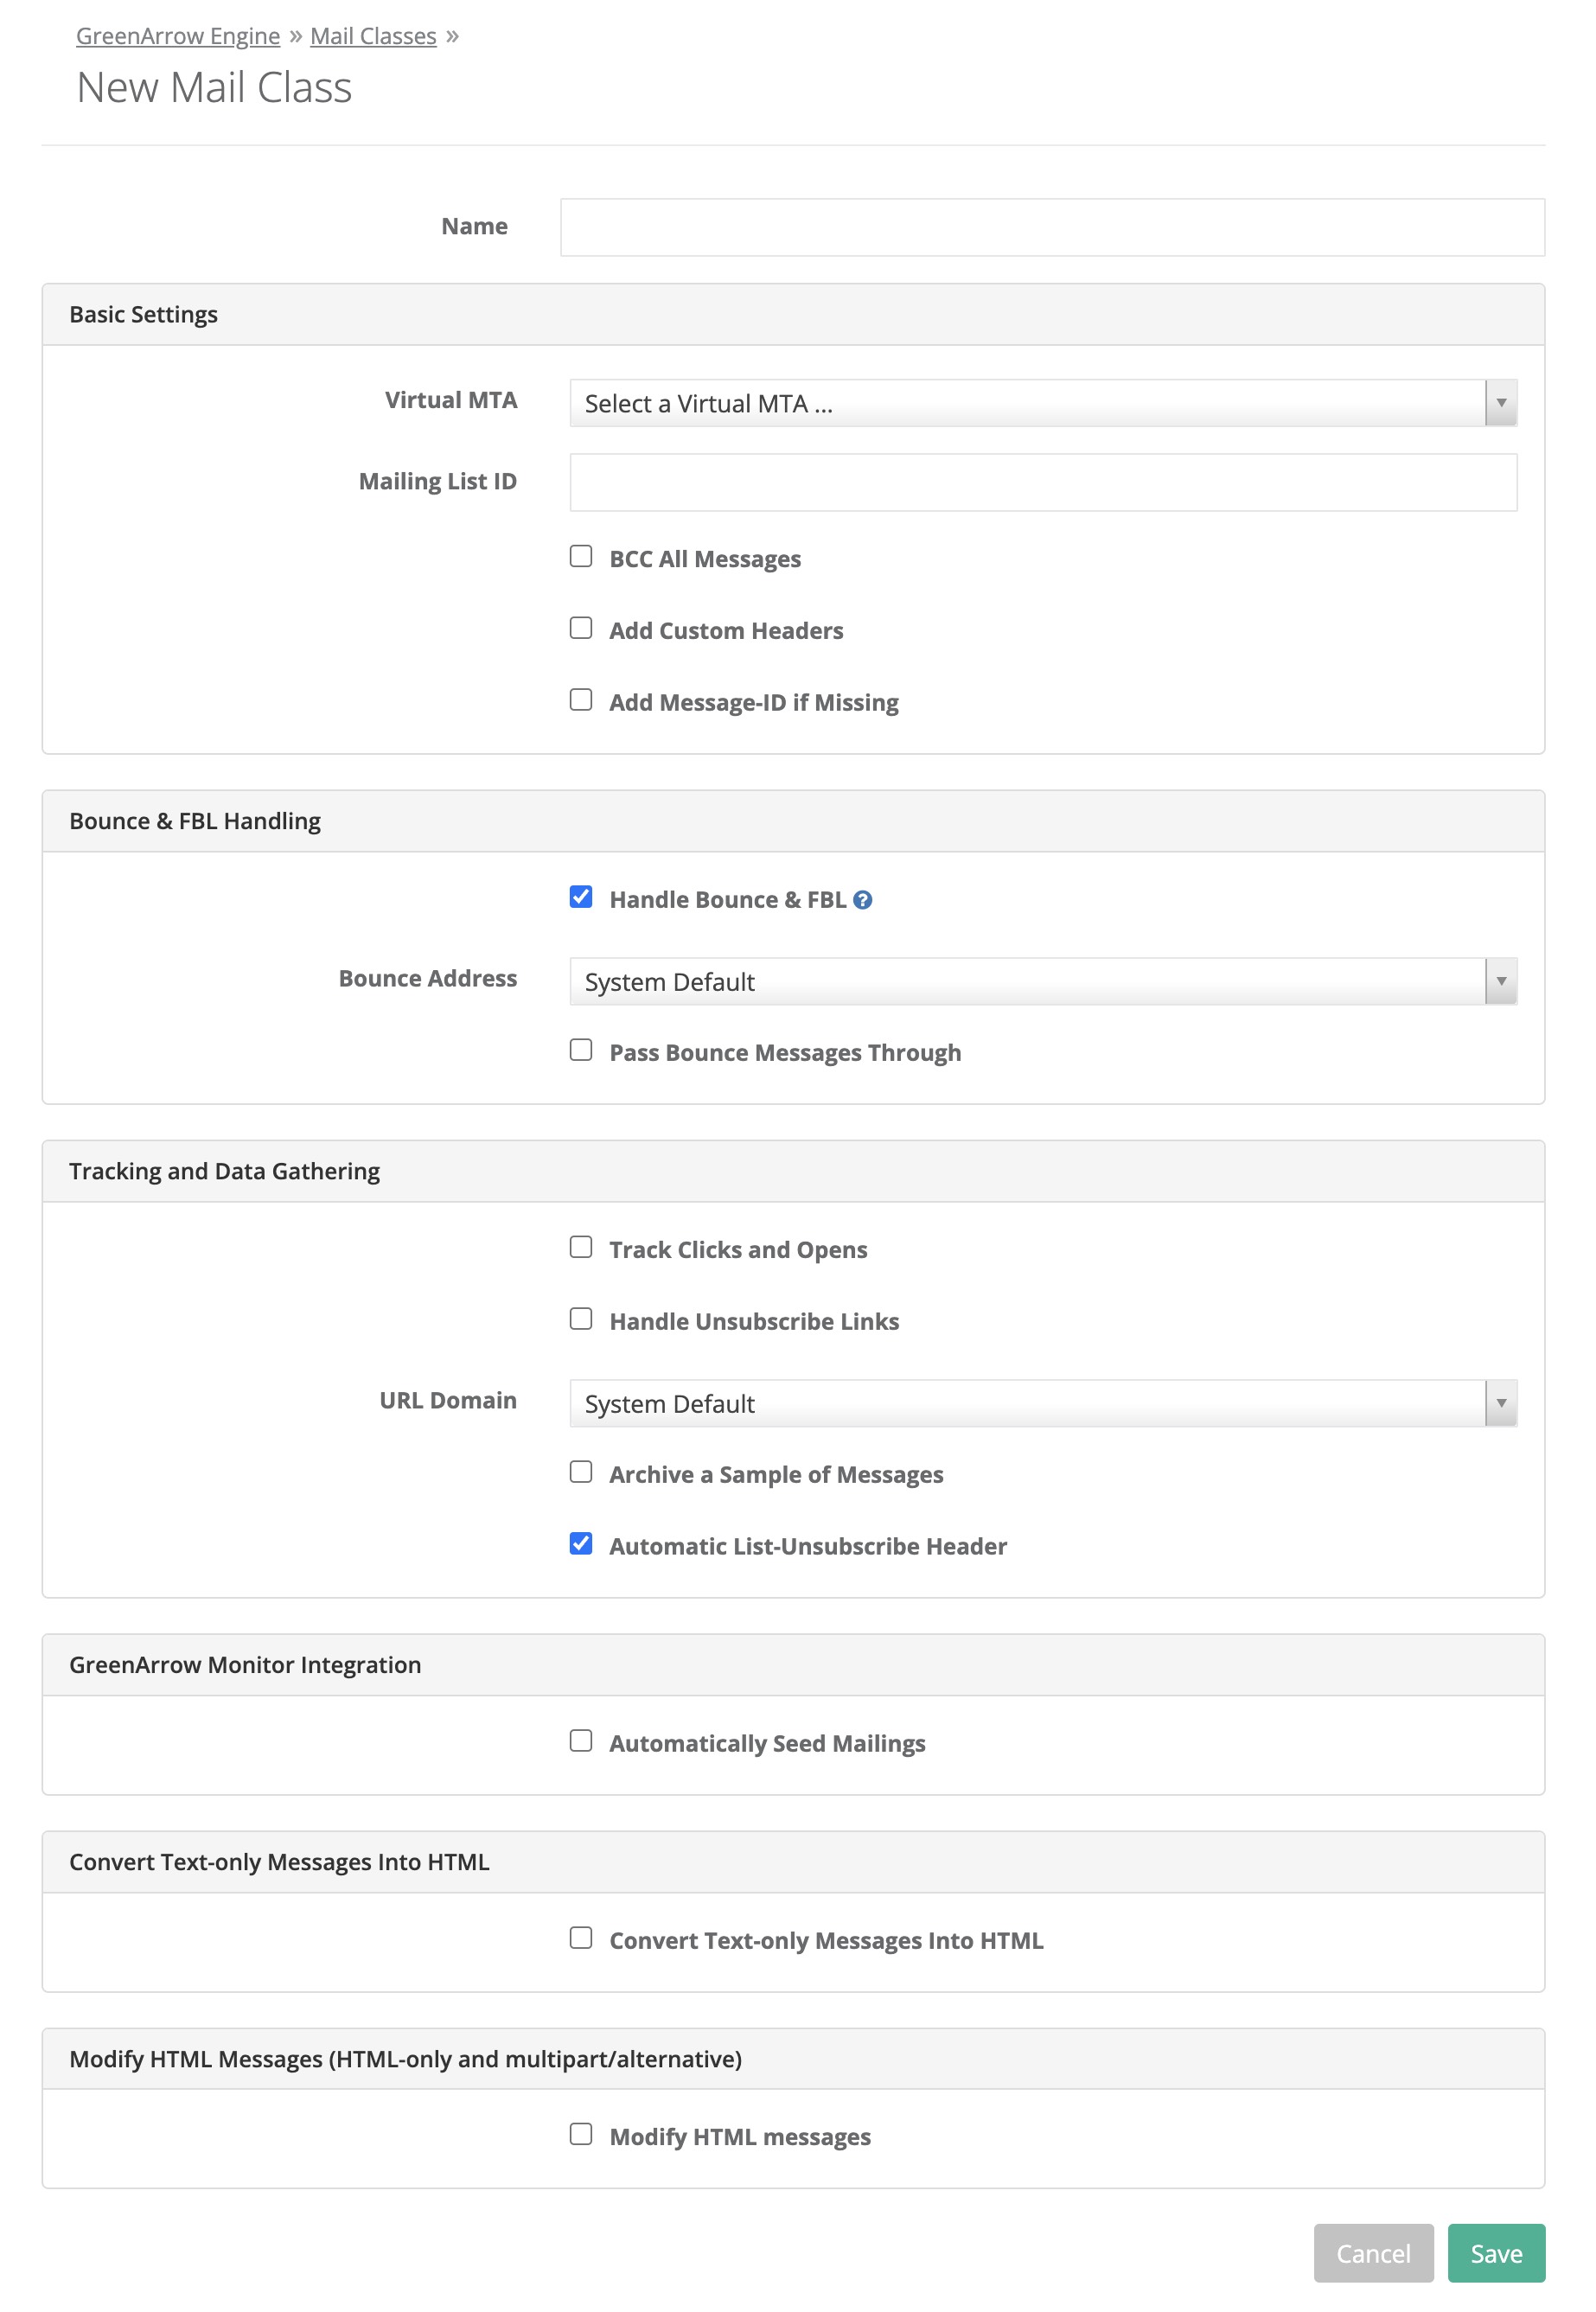Check Convert Text-only Messages Into HTML
The width and height of the screenshot is (1596, 2312).
coord(581,1938)
